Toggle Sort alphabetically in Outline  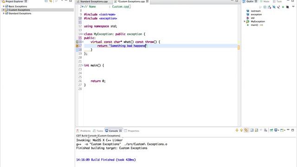coord(269,7)
